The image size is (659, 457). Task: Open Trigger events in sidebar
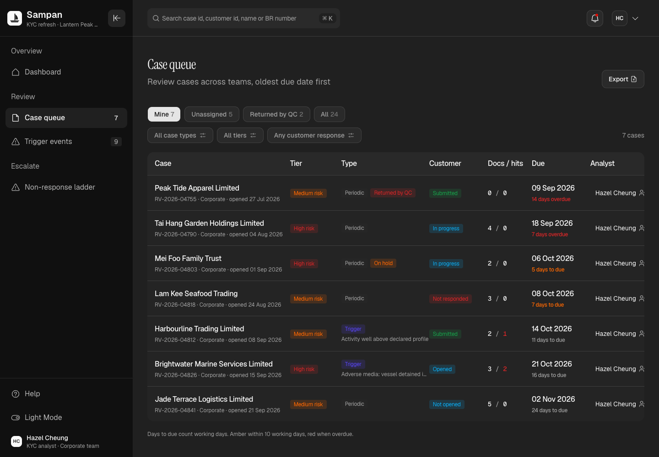tap(66, 142)
